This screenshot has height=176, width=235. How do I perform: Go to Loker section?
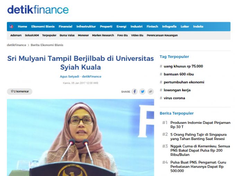click(185, 27)
